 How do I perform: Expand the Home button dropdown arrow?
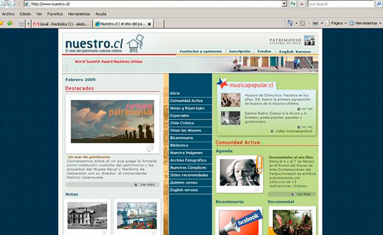pyautogui.click(x=297, y=23)
